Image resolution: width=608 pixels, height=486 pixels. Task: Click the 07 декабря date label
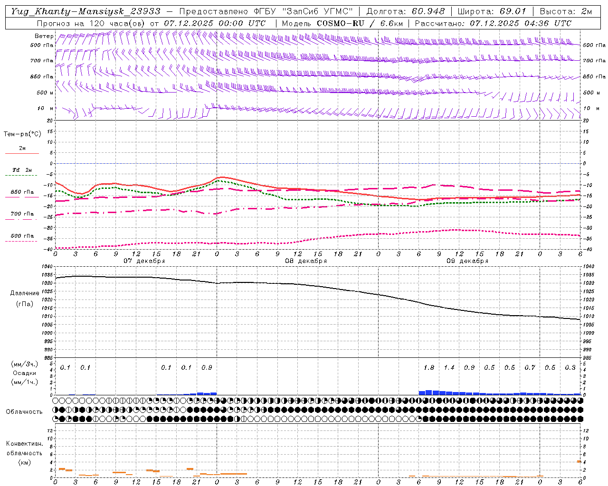(144, 261)
